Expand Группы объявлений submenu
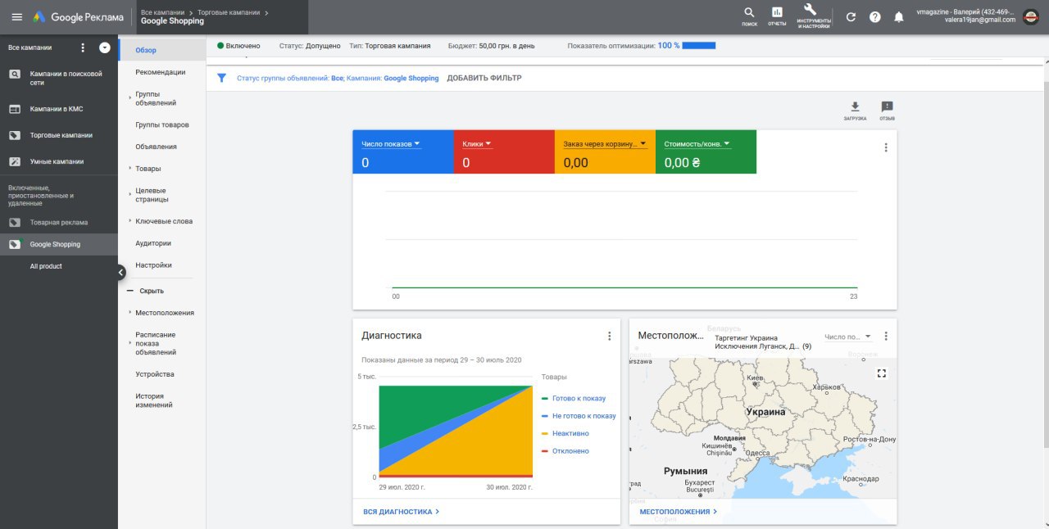Viewport: 1049px width, 529px height. pos(129,98)
